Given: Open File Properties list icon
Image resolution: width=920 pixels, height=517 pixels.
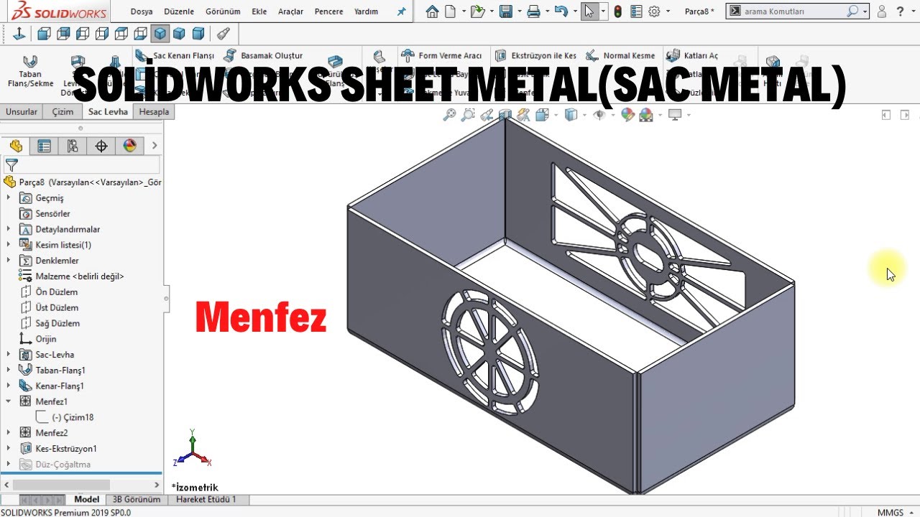Looking at the screenshot, I should (635, 11).
